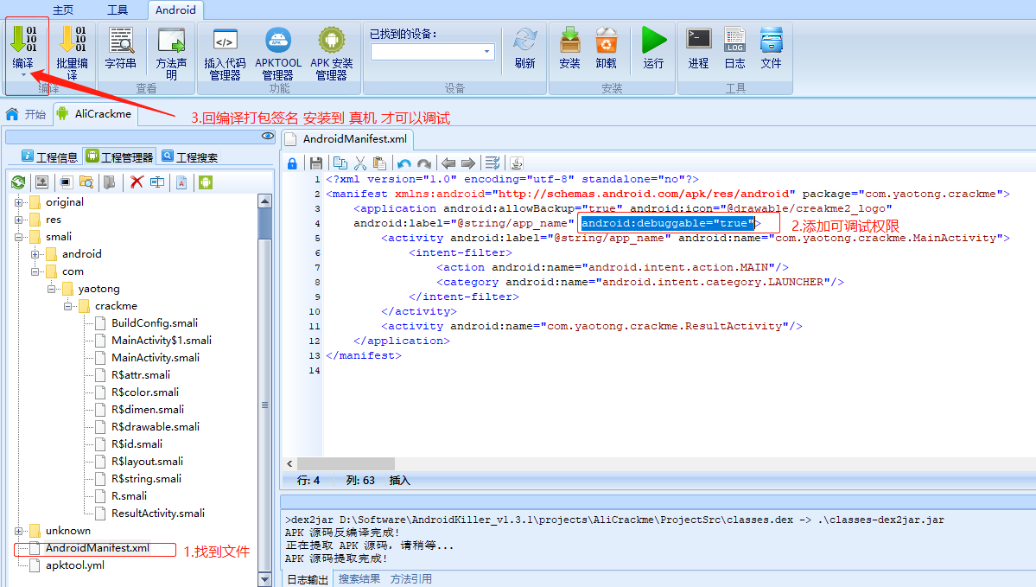Click the folder search icon in project toolbar
The image size is (1036, 587).
86,182
